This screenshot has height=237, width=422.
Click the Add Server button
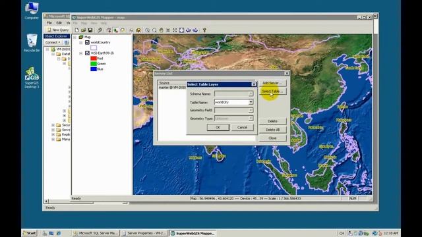(x=272, y=83)
